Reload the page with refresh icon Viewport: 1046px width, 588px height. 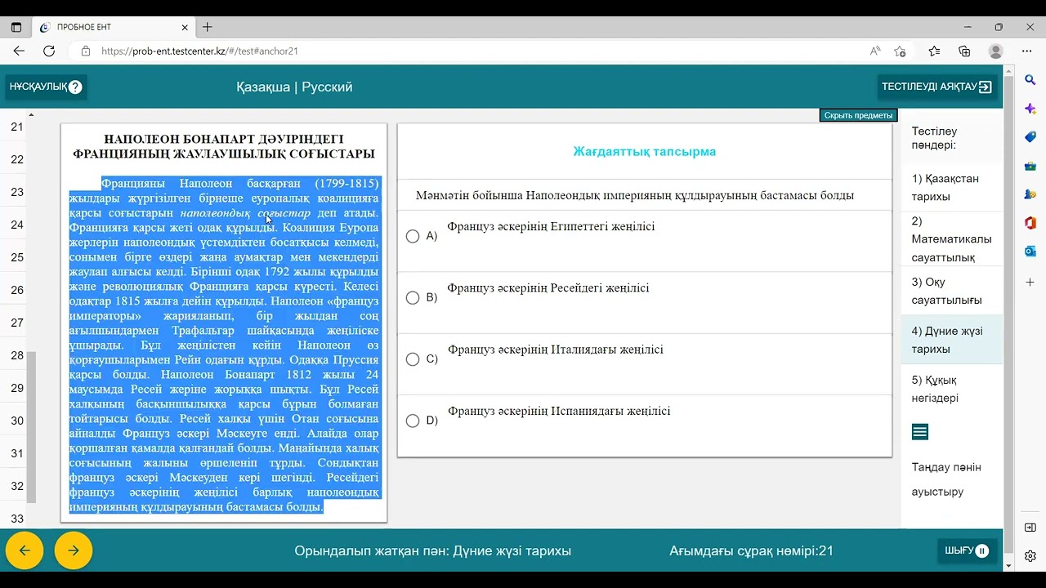[49, 51]
